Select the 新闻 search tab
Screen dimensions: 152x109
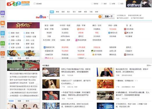[x=57, y=12]
